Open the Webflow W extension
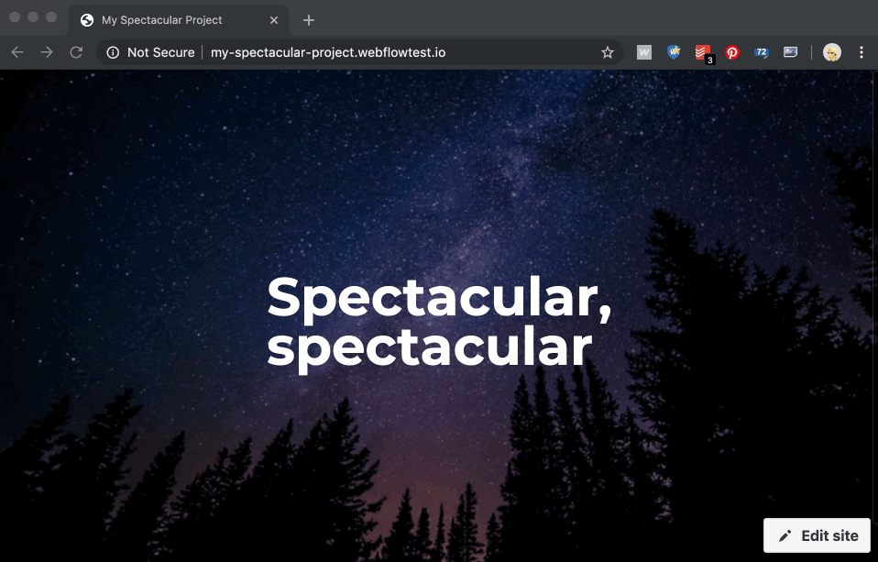The image size is (878, 562). 644,52
